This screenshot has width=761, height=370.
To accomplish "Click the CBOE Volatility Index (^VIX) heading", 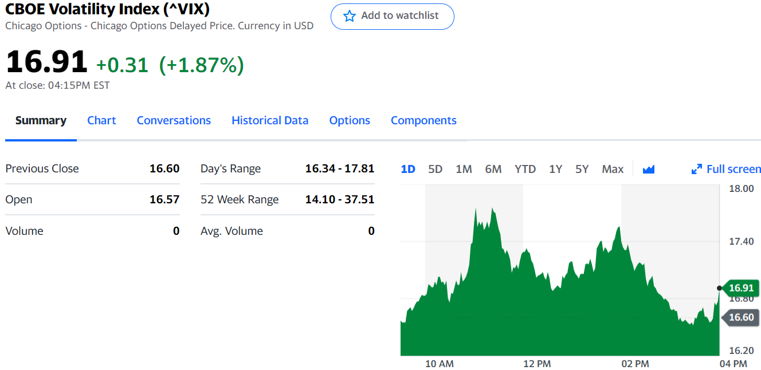I will (x=108, y=9).
